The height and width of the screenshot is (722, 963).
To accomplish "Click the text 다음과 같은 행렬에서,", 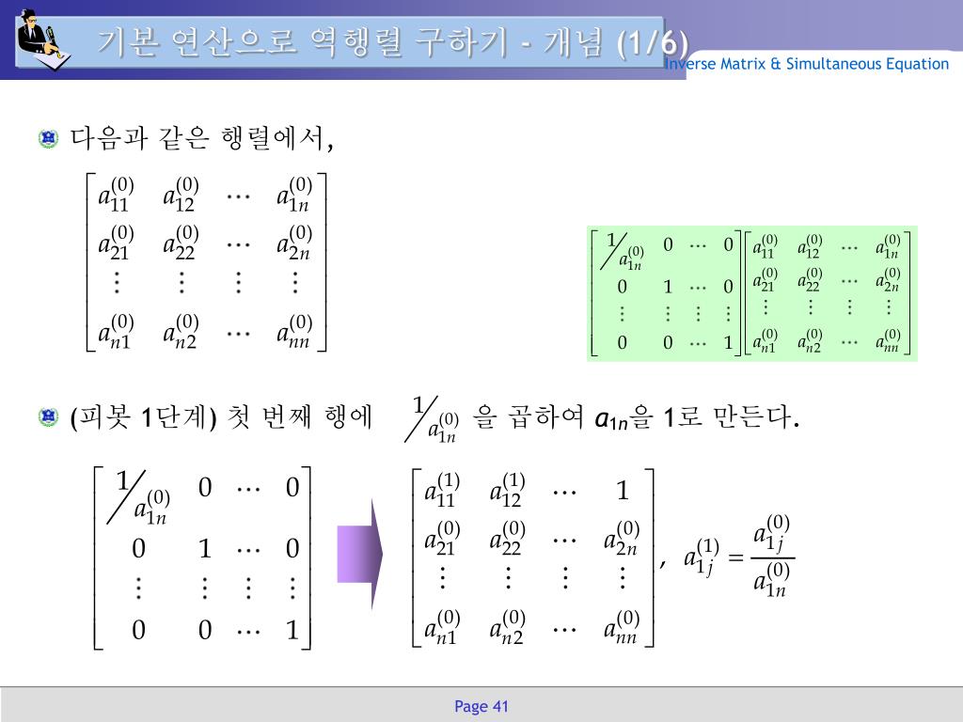I will tap(202, 139).
